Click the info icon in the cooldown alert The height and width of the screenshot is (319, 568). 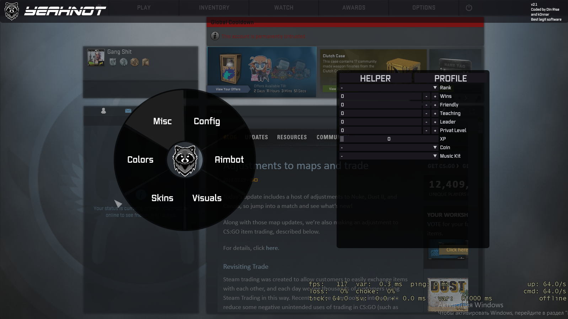(x=215, y=36)
